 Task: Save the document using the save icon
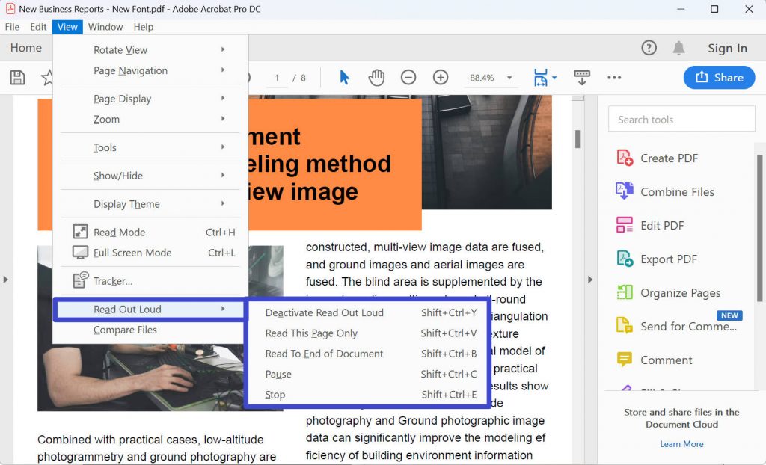click(x=16, y=77)
